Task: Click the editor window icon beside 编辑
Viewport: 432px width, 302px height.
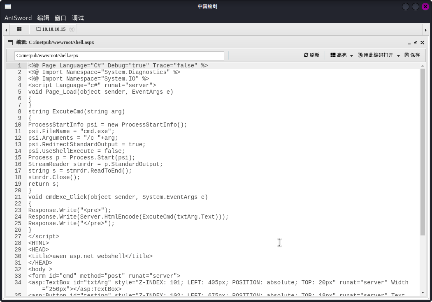Action: 10,43
